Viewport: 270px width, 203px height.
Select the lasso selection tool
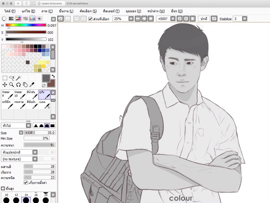click(12, 78)
